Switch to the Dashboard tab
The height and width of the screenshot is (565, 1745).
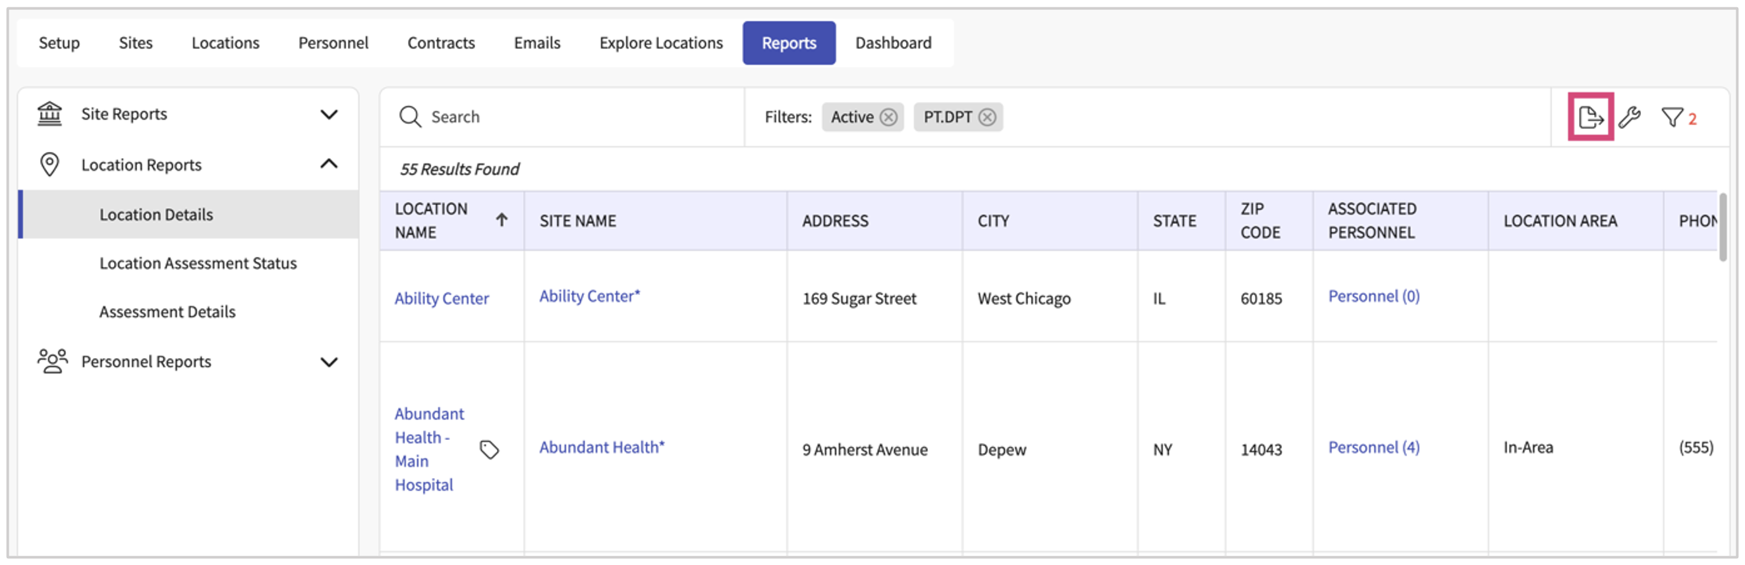pos(893,43)
